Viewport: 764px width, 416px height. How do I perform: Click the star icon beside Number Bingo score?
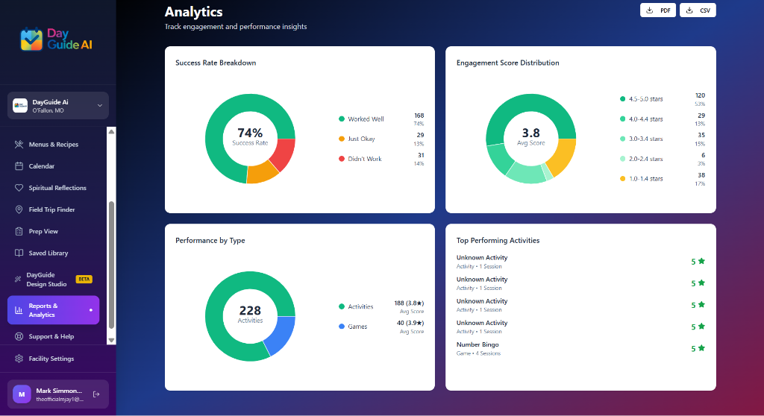(x=701, y=348)
